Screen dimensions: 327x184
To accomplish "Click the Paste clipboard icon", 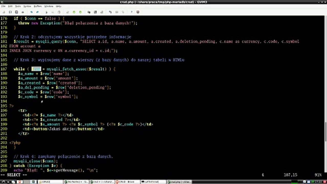I will (59, 12).
